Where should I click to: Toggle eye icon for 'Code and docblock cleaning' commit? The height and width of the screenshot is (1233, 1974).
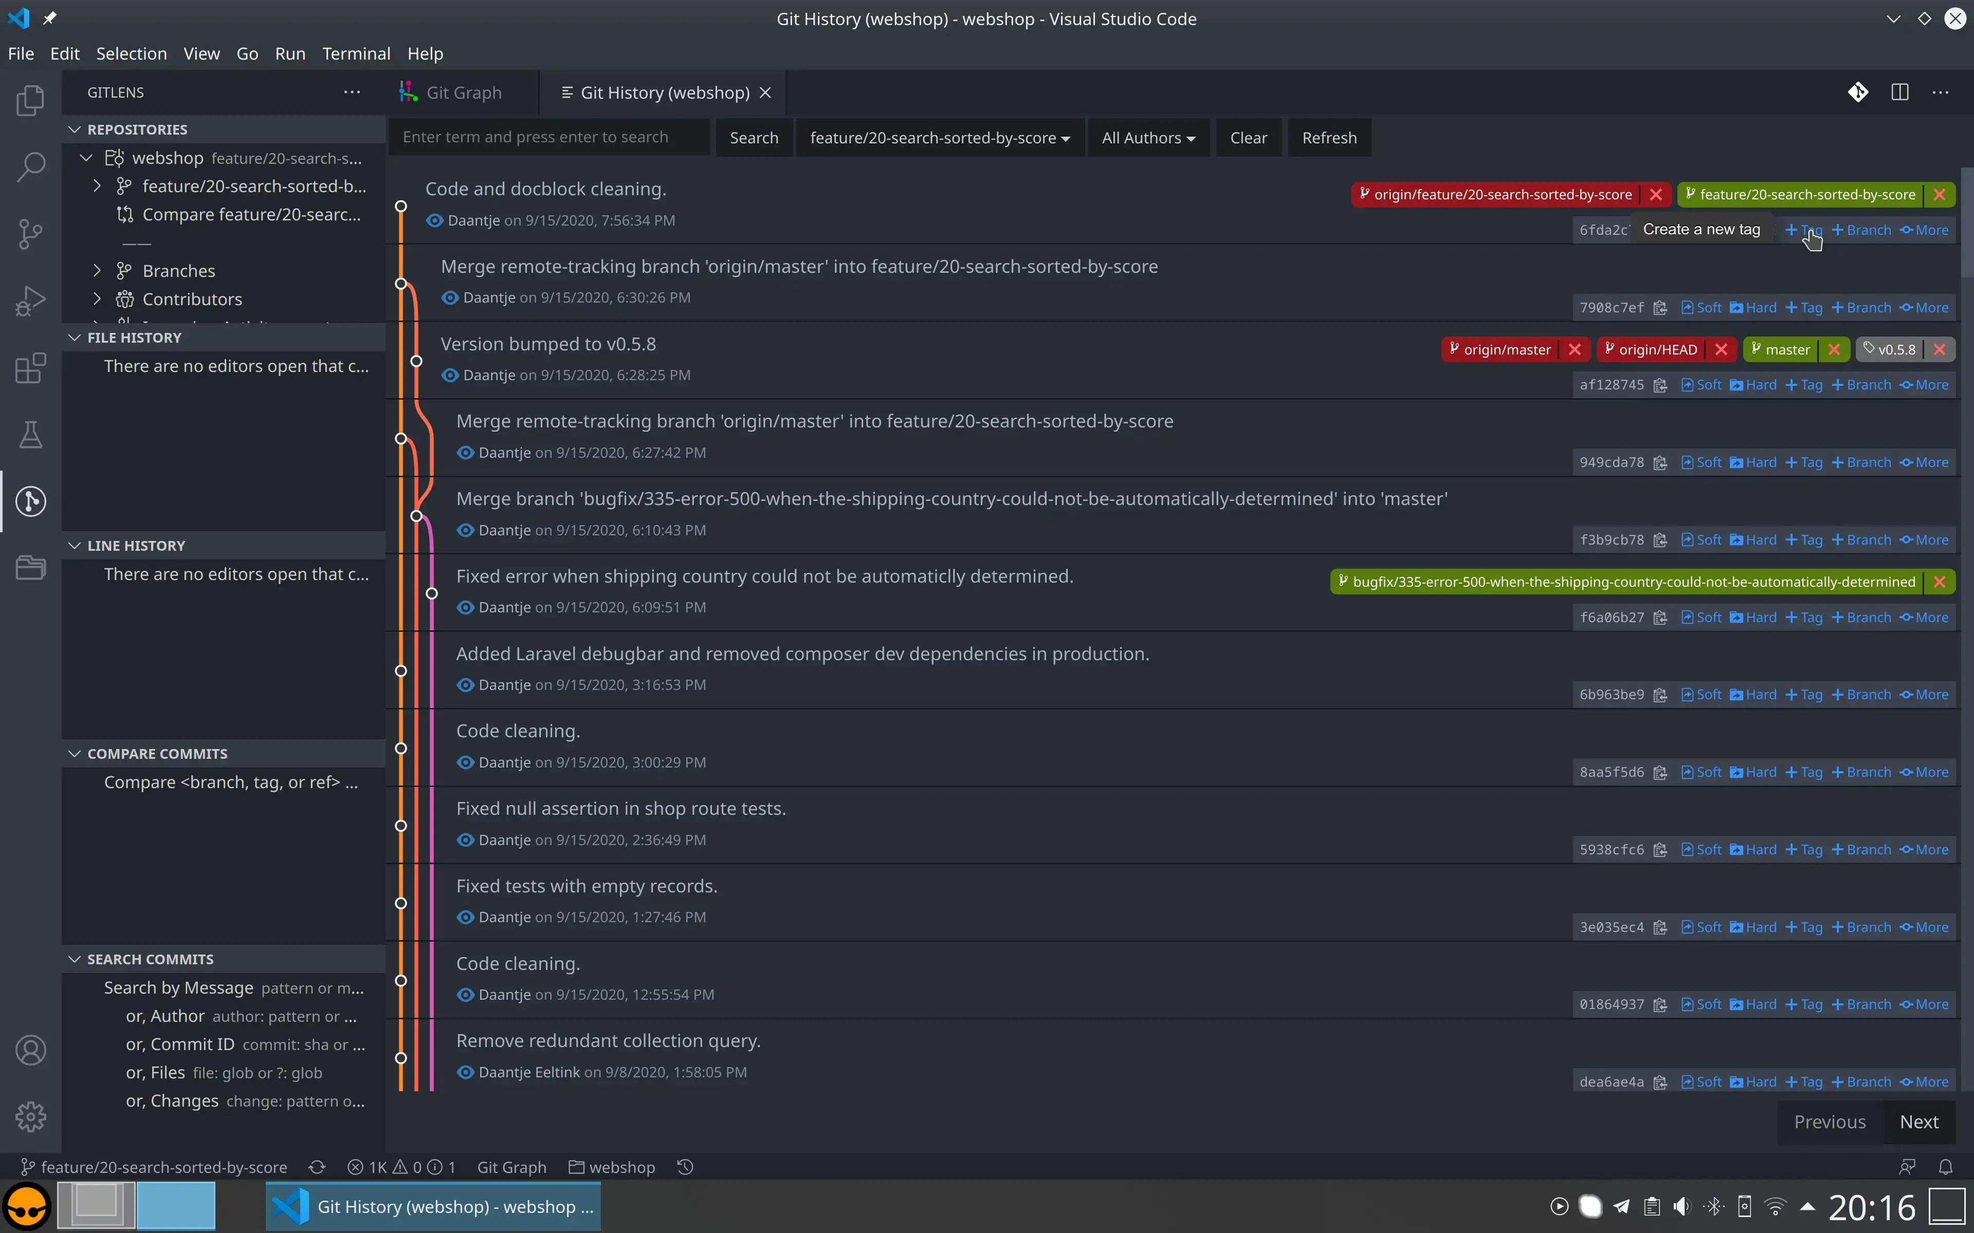pos(435,221)
